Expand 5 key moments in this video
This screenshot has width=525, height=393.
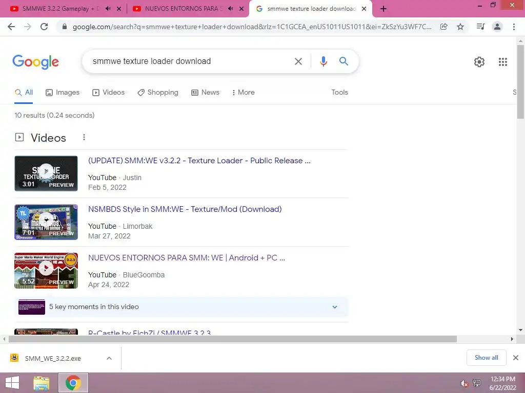coord(334,307)
